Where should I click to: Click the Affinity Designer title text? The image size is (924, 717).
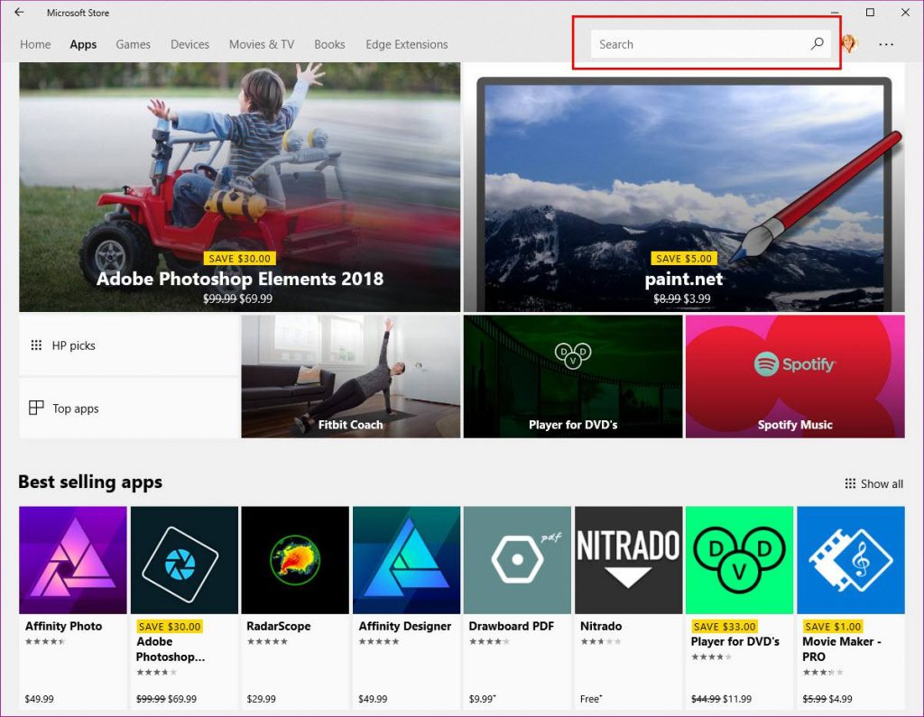coord(405,626)
